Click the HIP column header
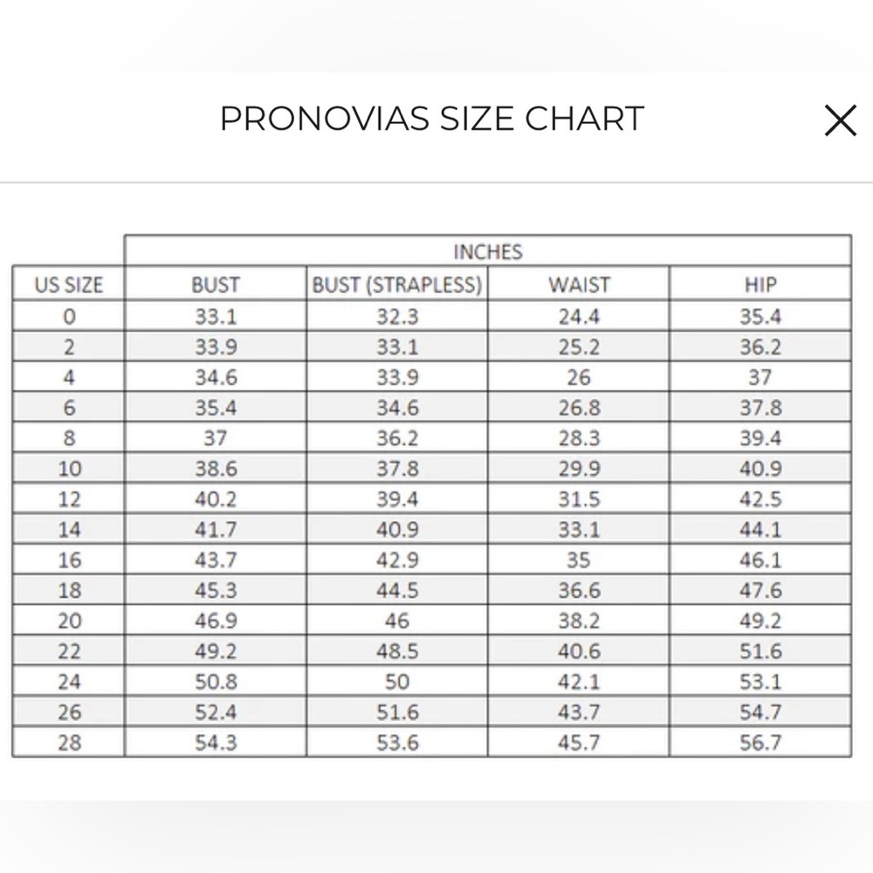The width and height of the screenshot is (873, 873). [760, 285]
